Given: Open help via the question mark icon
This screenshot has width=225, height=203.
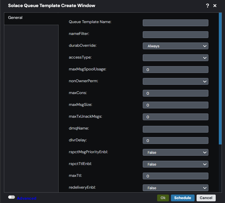Looking at the screenshot, I should coord(207,6).
